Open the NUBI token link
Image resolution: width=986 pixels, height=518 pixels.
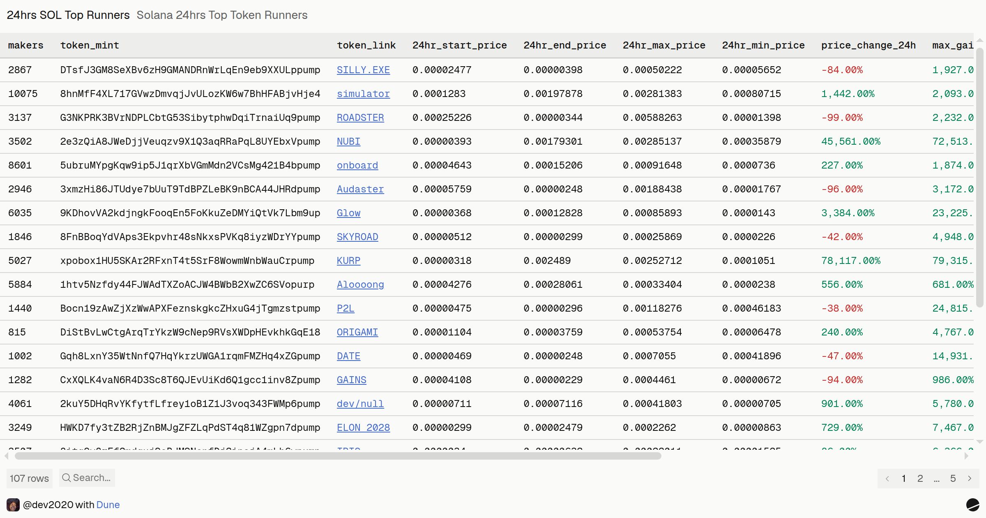pyautogui.click(x=348, y=141)
